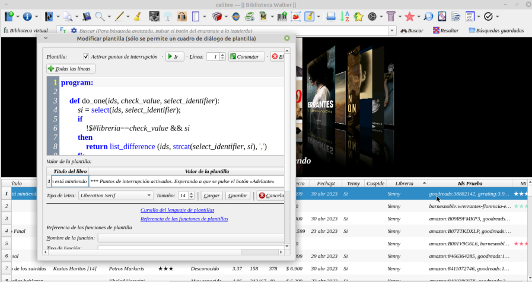Click the A-Z sort icon
The width and height of the screenshot is (532, 282).
345,16
